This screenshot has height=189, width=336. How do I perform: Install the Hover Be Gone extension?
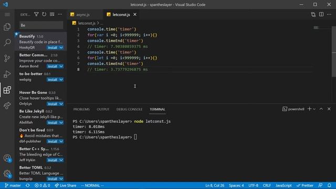coord(52,104)
